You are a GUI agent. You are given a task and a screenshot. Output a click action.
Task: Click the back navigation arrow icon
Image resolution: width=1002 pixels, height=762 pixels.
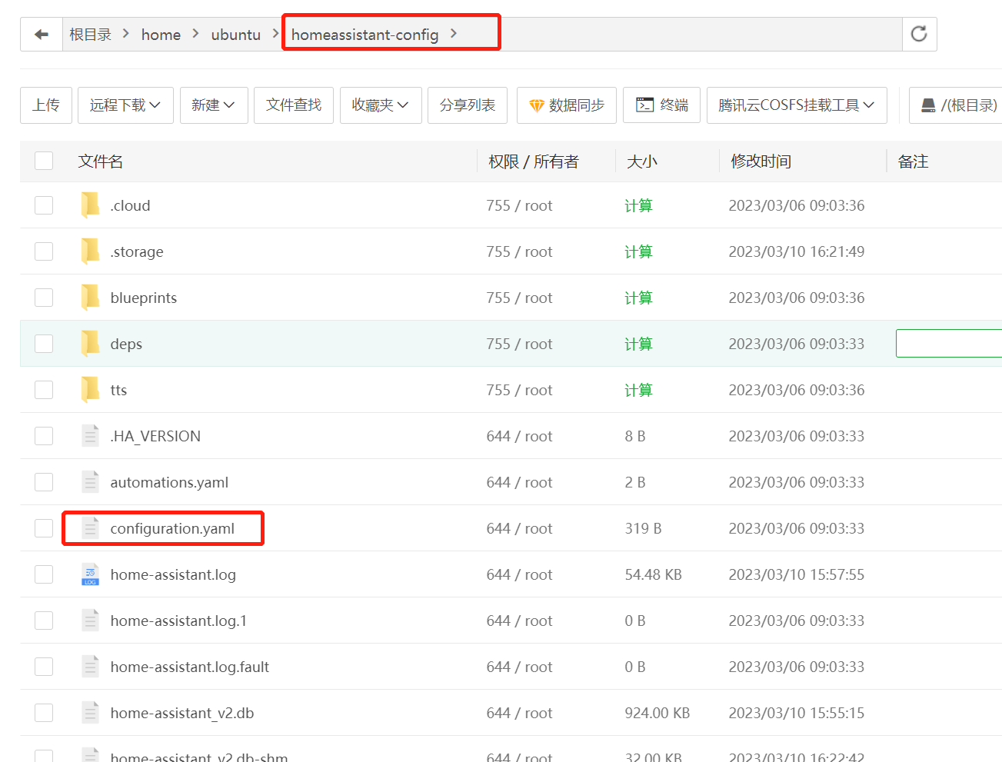pyautogui.click(x=41, y=35)
